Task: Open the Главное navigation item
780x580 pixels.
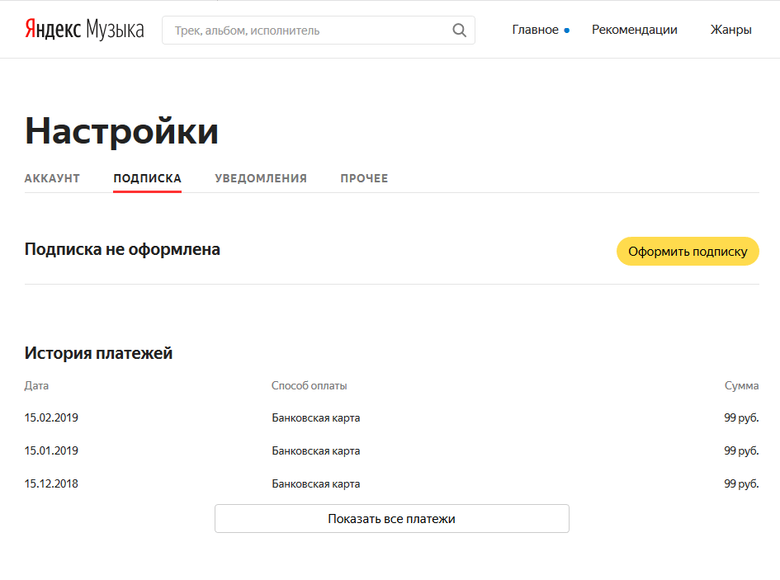Action: coord(535,30)
